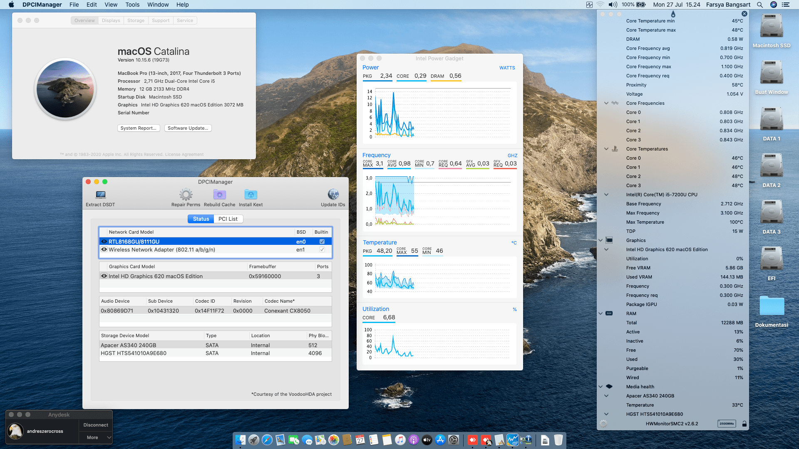Uncheck Builtin for RTL8168GU/8111GU card

(322, 241)
